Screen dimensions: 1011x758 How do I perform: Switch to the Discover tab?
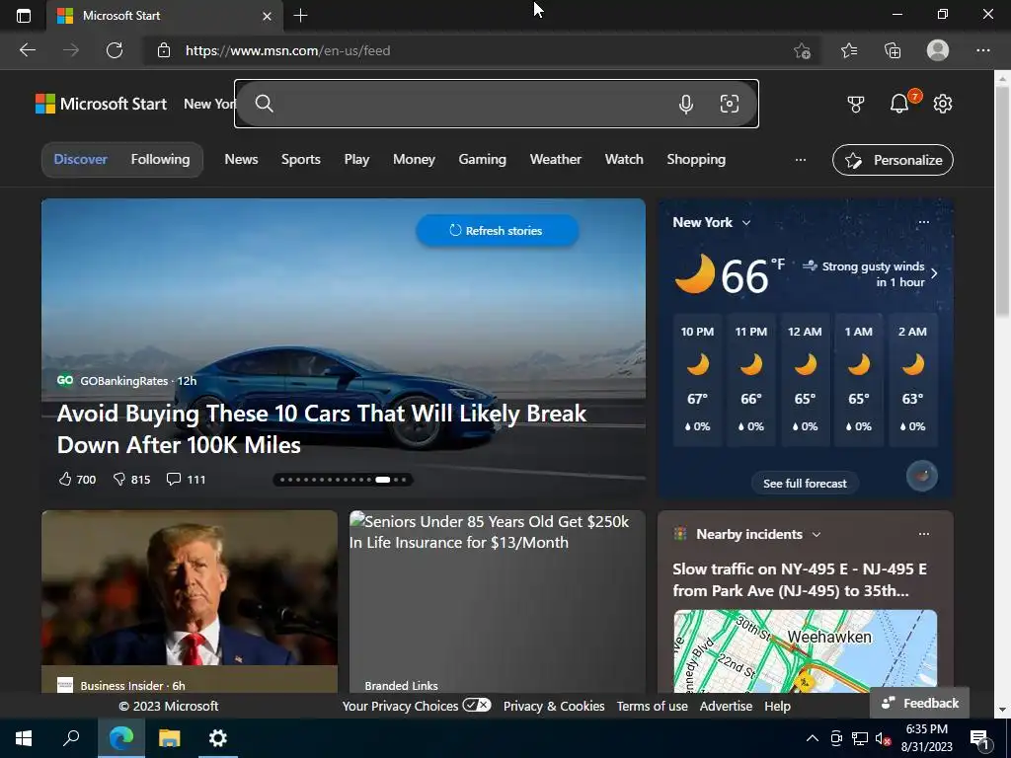pos(81,159)
